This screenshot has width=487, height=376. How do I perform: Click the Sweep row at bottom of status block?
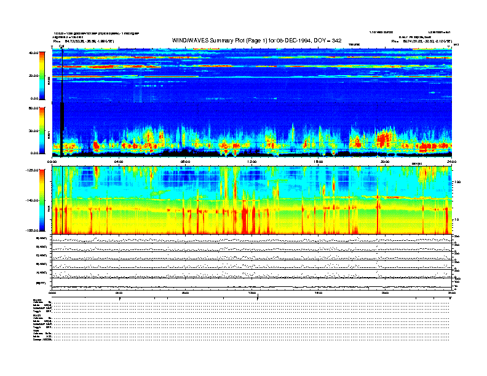click(240, 340)
